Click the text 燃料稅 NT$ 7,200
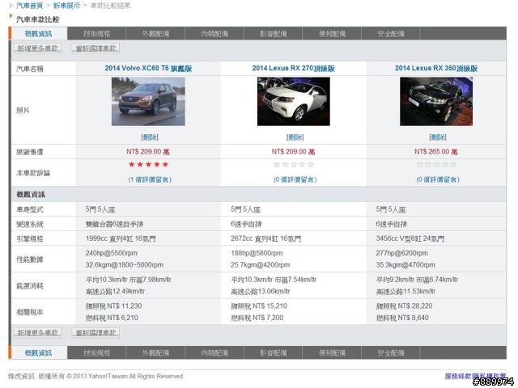Image resolution: width=518 pixels, height=388 pixels. (x=257, y=318)
